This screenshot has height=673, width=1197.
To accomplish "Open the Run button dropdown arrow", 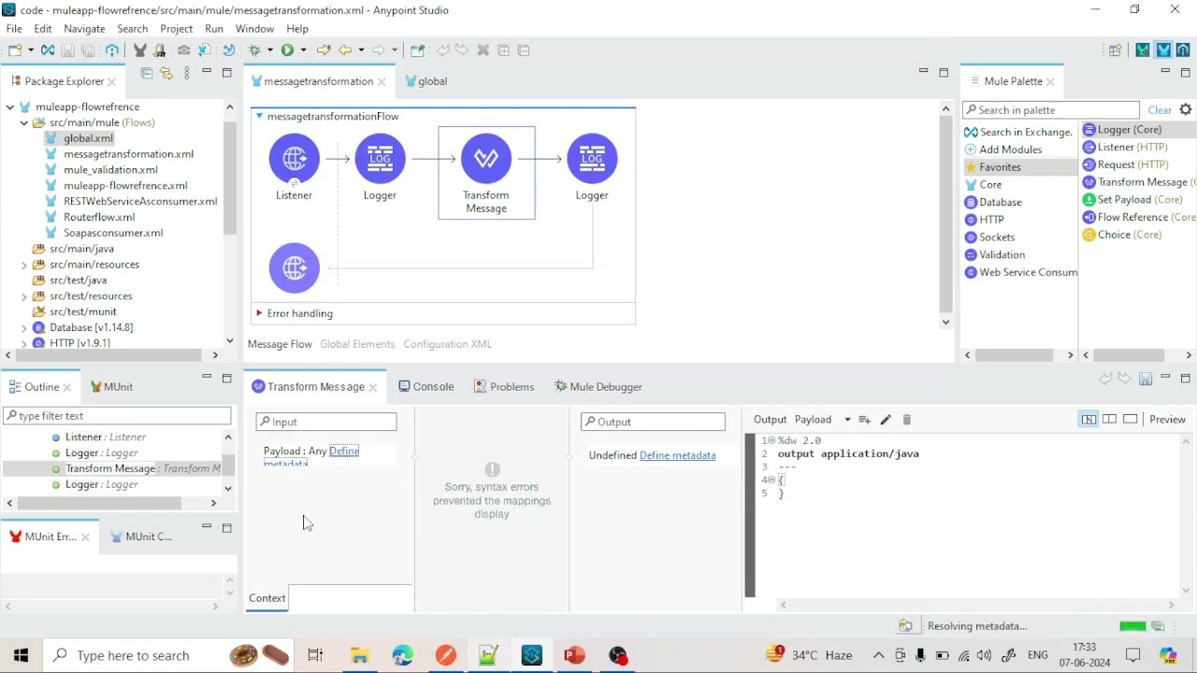I will pyautogui.click(x=303, y=50).
